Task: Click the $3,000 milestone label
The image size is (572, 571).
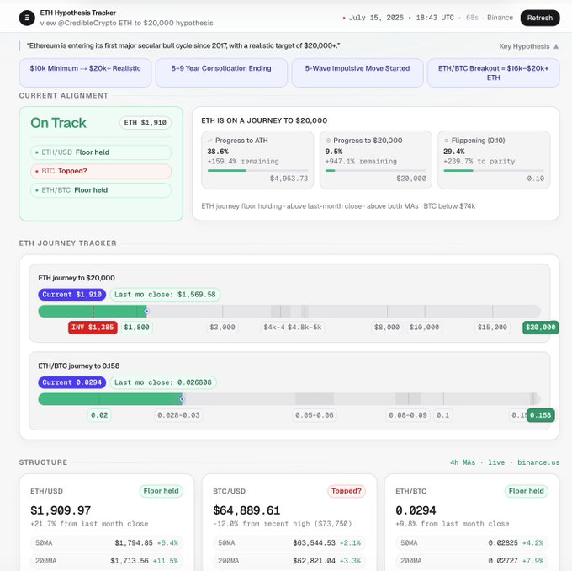Action: [223, 328]
